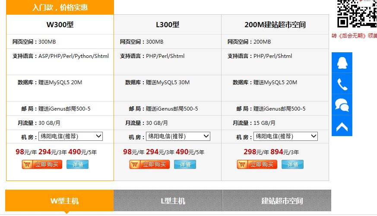This screenshot has width=377, height=216.
Task: Open QQ contact from sidebar icon
Action: [x=342, y=63]
